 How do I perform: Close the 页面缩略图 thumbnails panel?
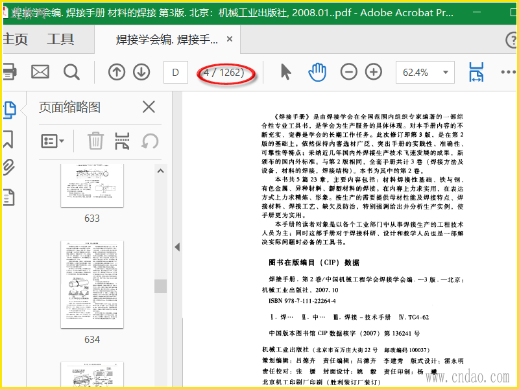pos(149,107)
